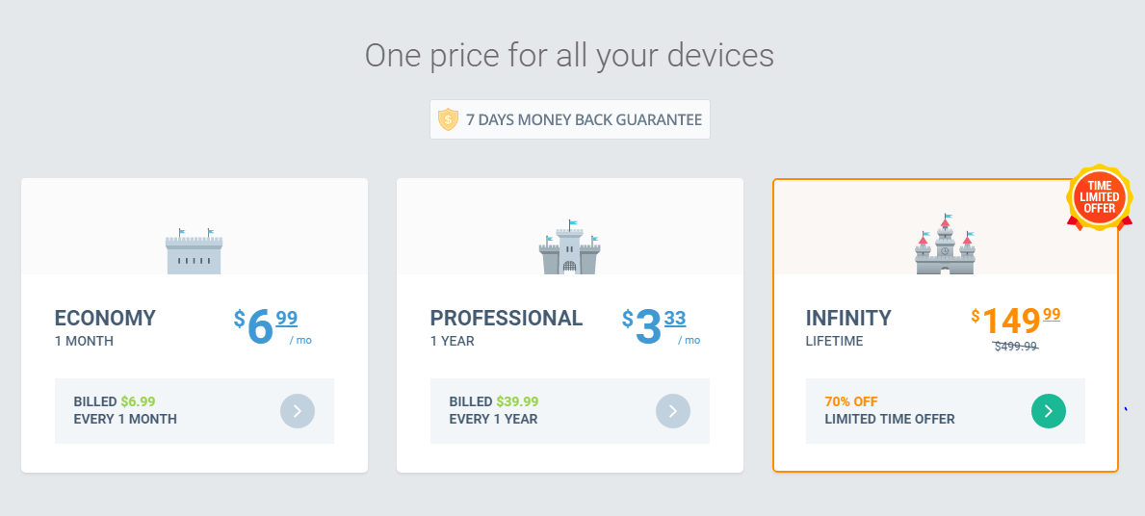The image size is (1145, 516).
Task: Click the One price for all your devices heading
Action: click(x=569, y=56)
